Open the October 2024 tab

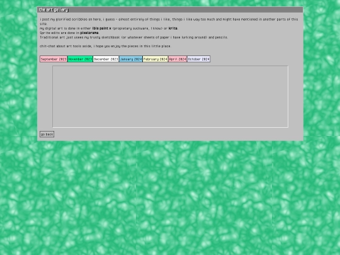click(198, 59)
